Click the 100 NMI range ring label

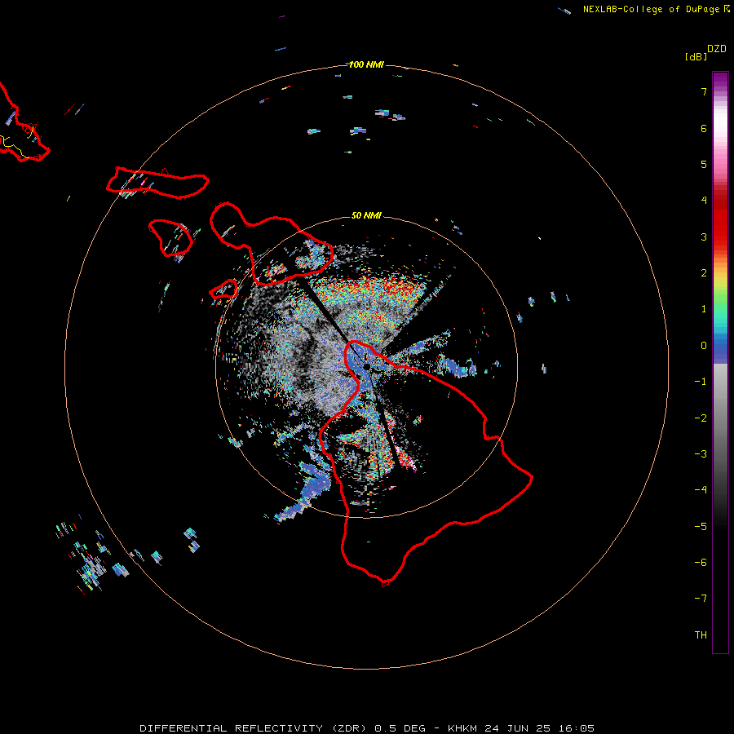point(366,64)
